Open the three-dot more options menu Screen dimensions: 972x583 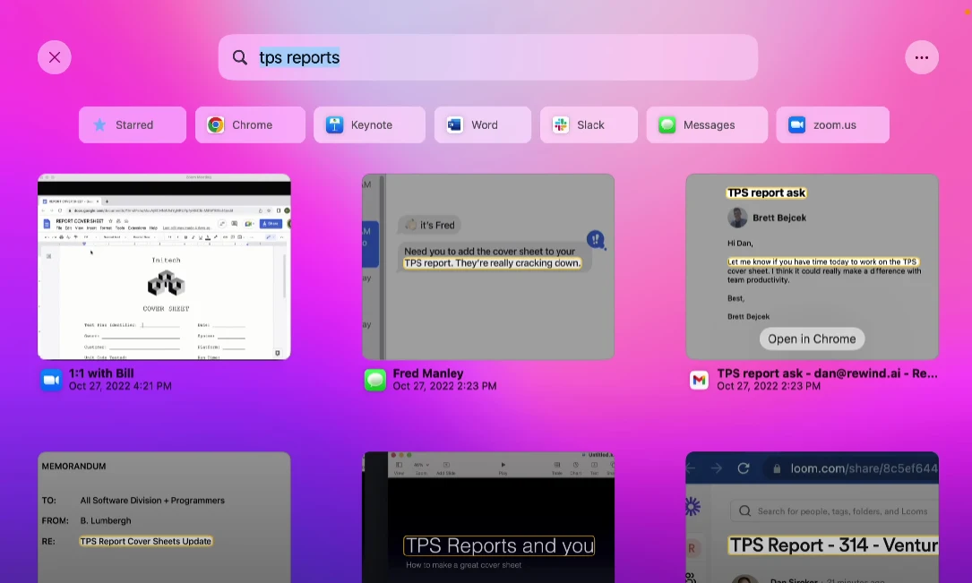click(922, 57)
